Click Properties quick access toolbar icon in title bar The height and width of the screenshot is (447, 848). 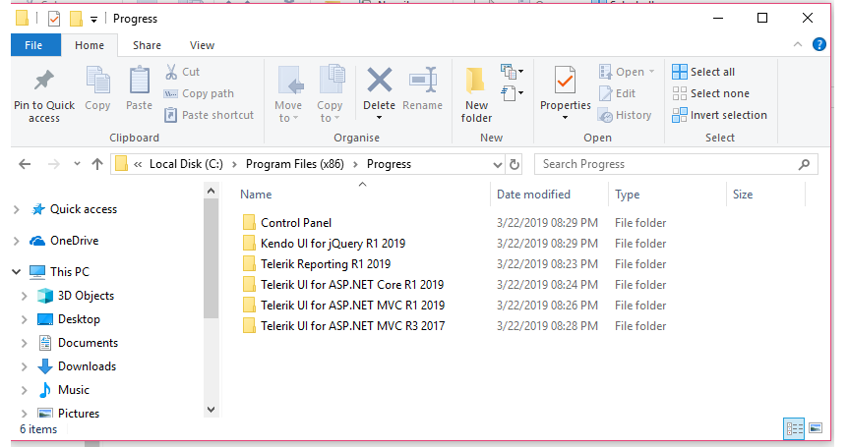click(x=54, y=19)
